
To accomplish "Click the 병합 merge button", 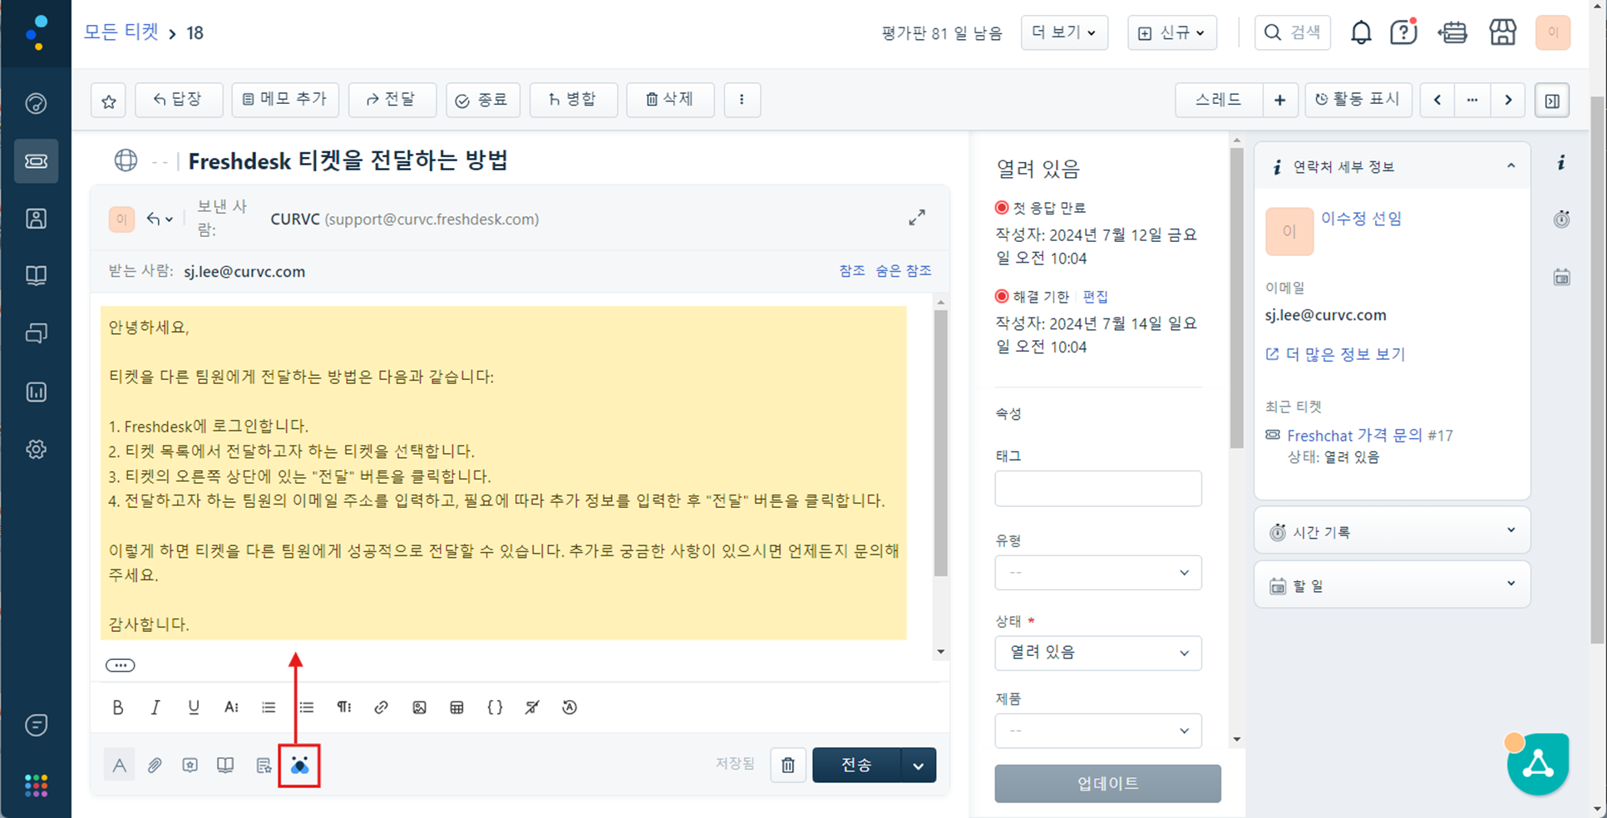I will click(x=574, y=100).
